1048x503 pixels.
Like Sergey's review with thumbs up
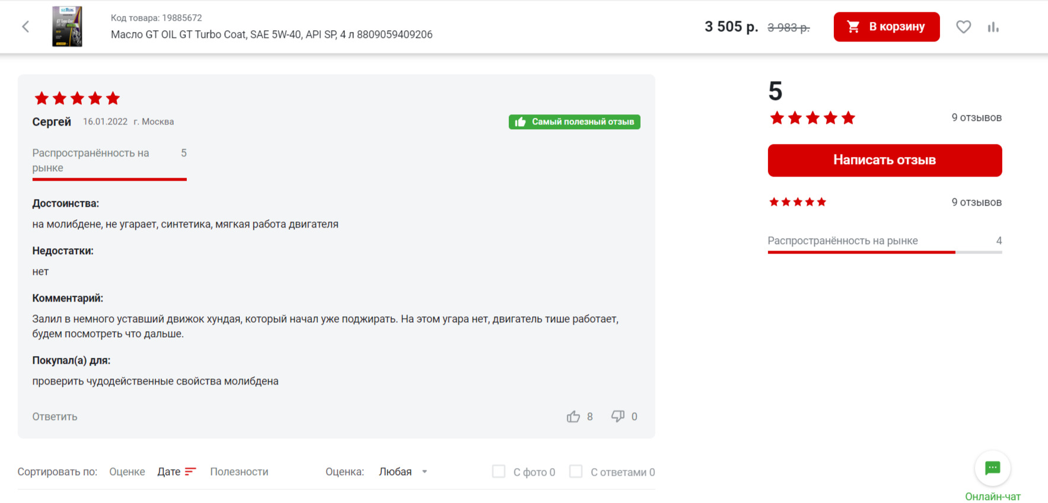[573, 417]
